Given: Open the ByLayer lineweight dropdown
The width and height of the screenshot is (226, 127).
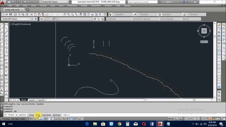Looking at the screenshot, I should pyautogui.click(x=170, y=19).
